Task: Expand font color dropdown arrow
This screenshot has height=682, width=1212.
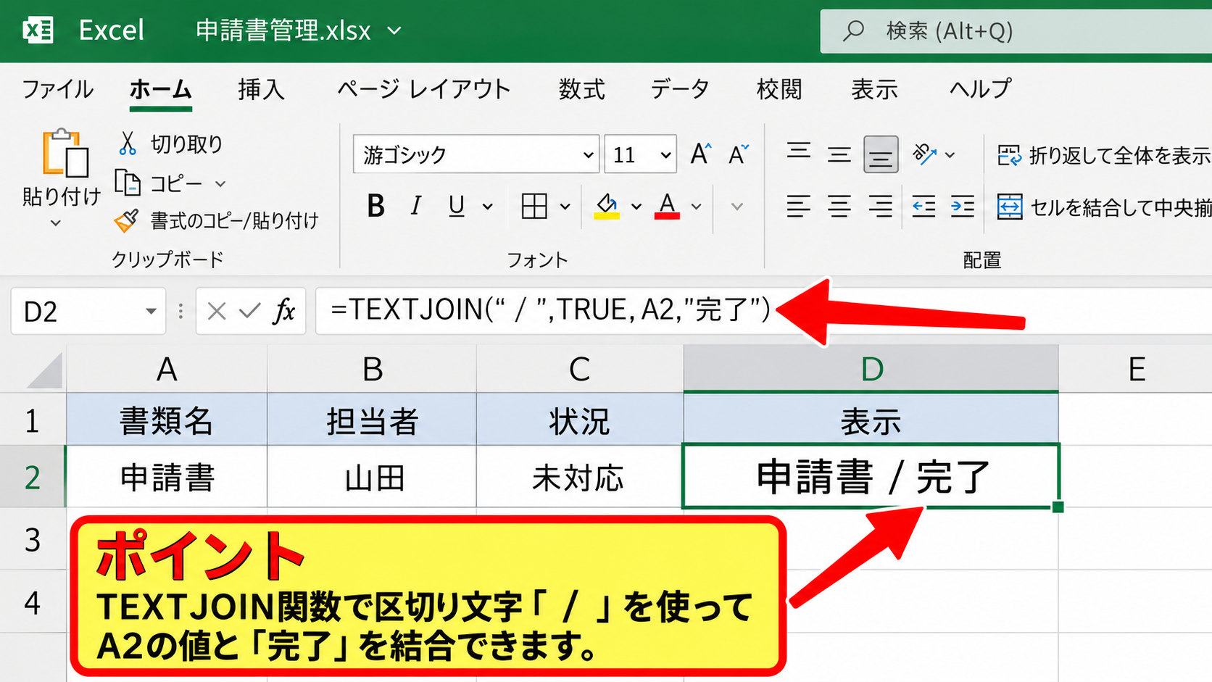Action: click(696, 207)
